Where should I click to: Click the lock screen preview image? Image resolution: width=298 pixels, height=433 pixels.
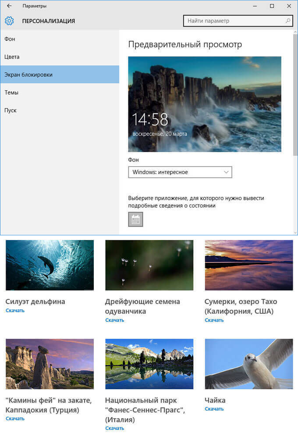click(205, 104)
